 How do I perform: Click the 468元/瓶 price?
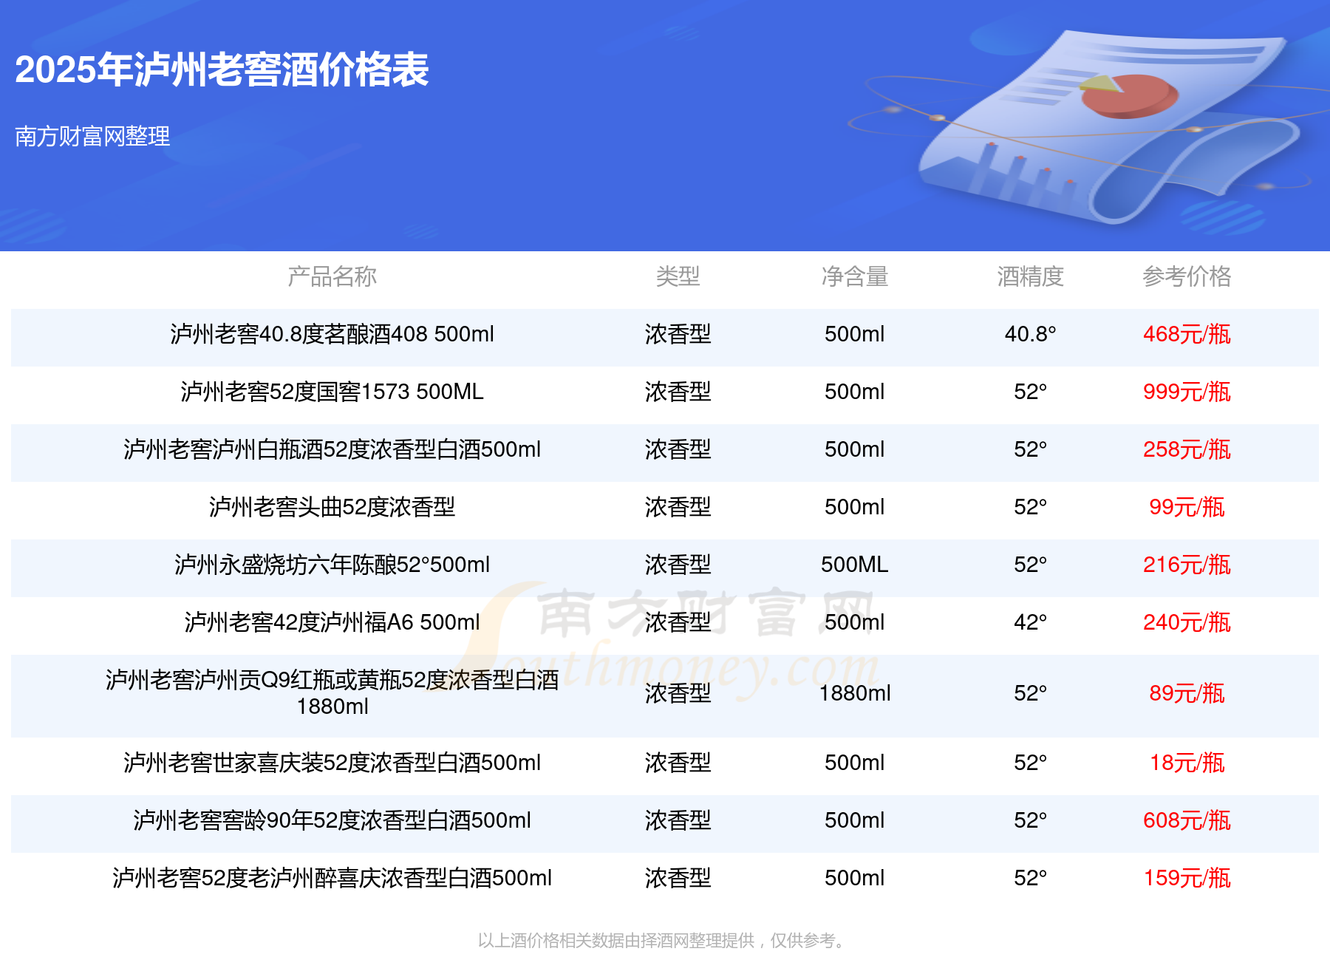tap(1187, 334)
